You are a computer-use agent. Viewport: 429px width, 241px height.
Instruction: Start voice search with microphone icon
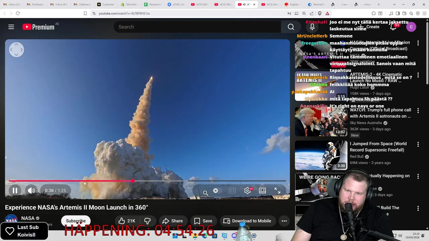[x=312, y=27]
